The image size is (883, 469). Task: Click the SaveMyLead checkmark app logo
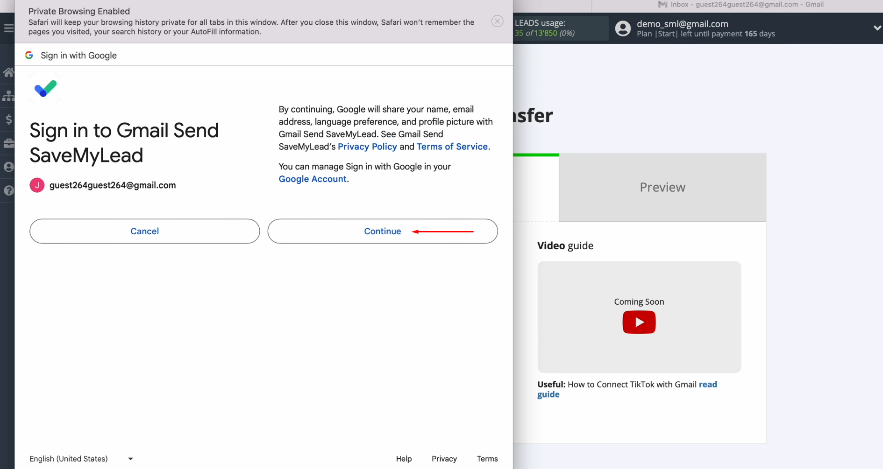point(45,88)
